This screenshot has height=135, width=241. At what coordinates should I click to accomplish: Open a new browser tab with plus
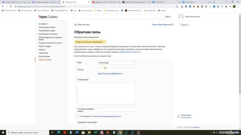[214, 2]
